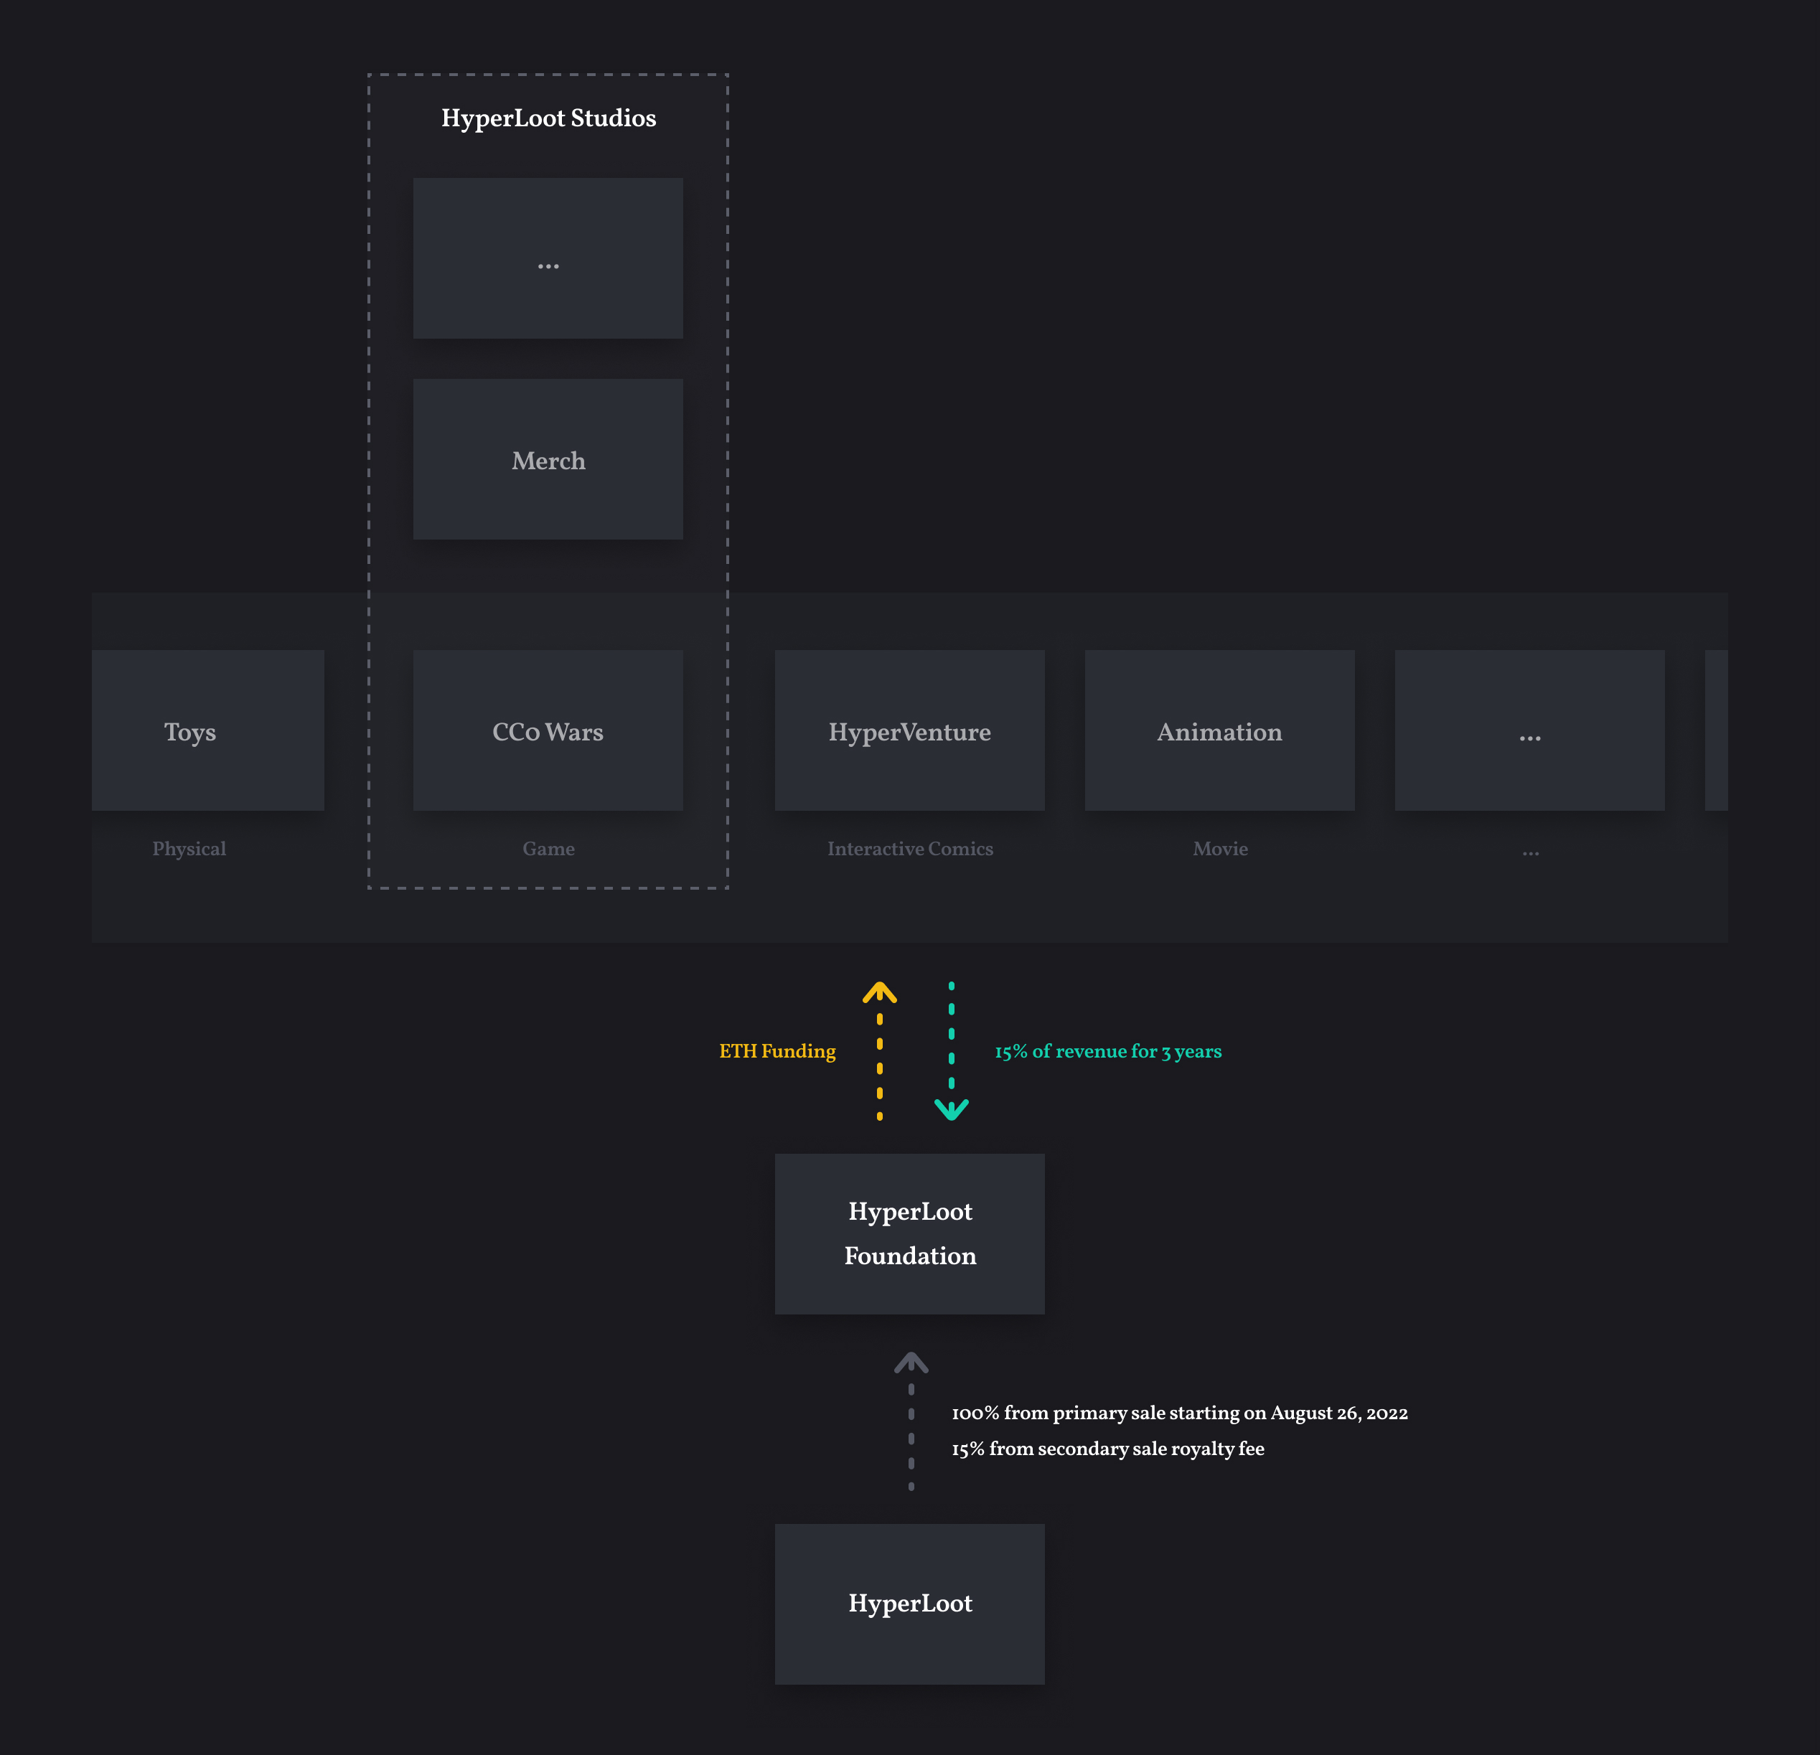Click the primary sale August 26, 2022 text
Viewport: 1820px width, 1755px height.
coord(1179,1412)
